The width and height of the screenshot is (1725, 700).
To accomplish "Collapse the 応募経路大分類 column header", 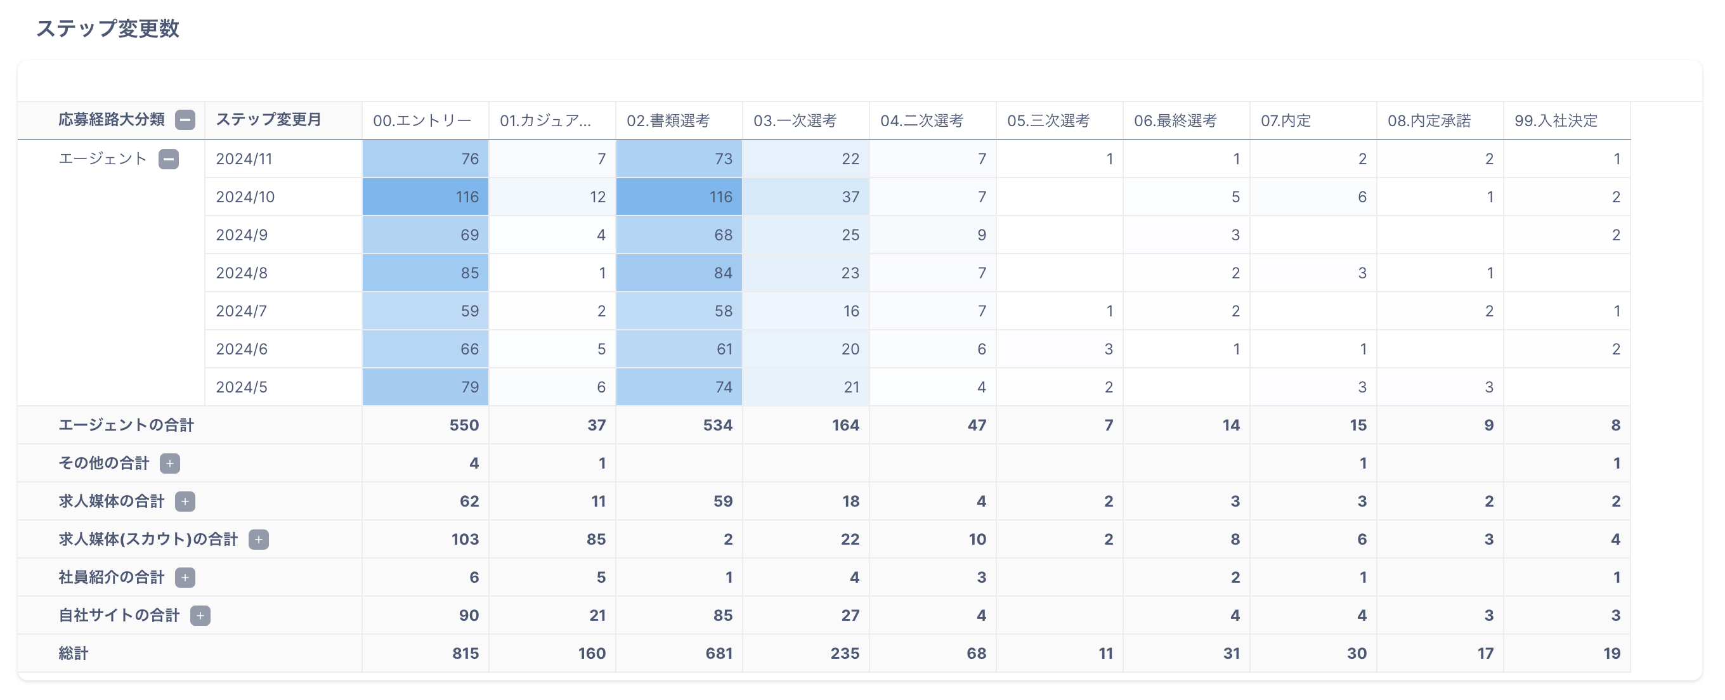I will pyautogui.click(x=185, y=120).
